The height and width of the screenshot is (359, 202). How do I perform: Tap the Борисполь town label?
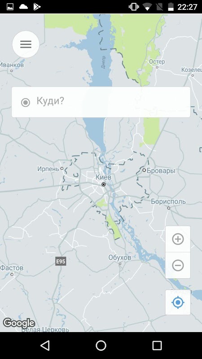168,201
